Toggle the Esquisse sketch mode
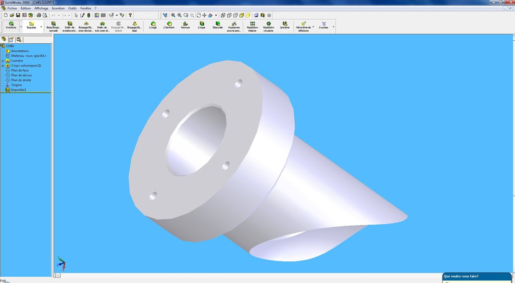 (x=31, y=25)
